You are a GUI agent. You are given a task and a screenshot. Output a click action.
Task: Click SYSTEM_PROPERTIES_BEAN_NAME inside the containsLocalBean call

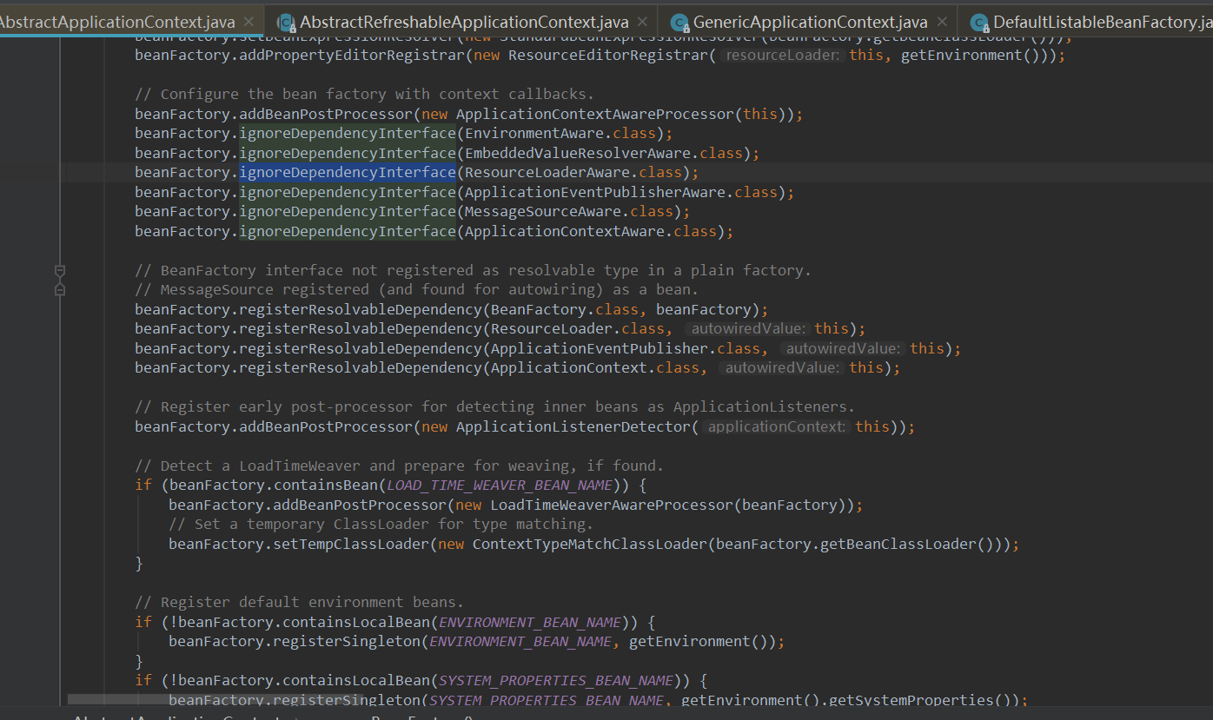(x=556, y=680)
